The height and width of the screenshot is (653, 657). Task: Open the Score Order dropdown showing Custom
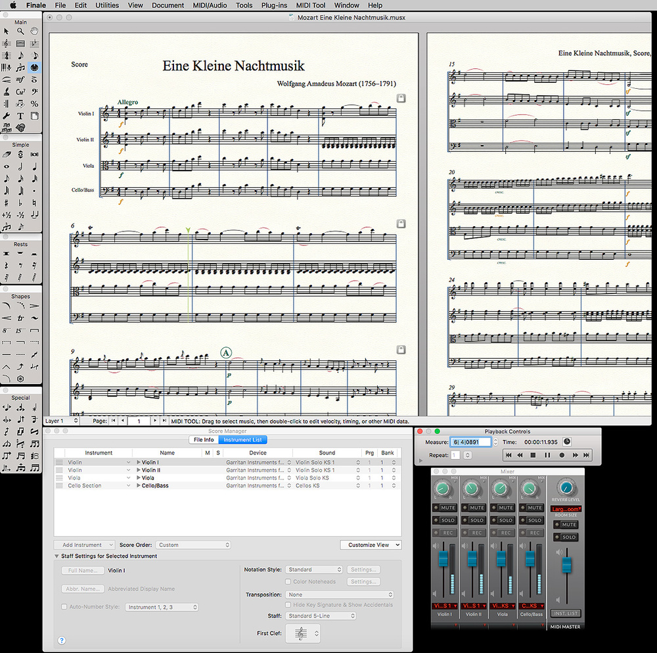coord(193,544)
